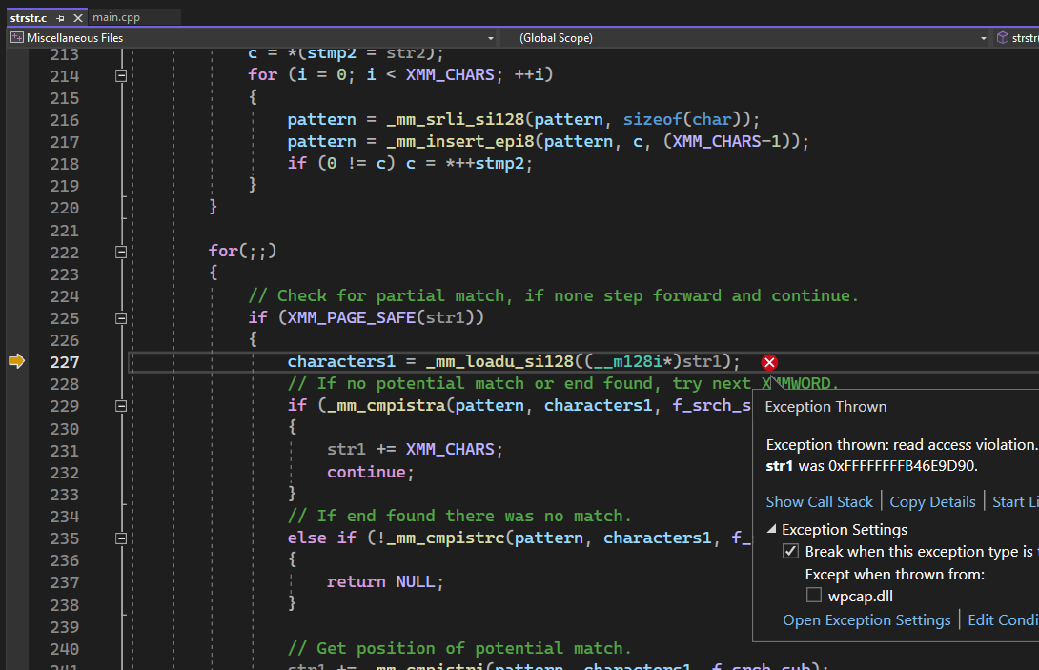Screen dimensions: 1039x670
Task: Check the wpcap.dll exception checkbox
Action: tap(814, 595)
